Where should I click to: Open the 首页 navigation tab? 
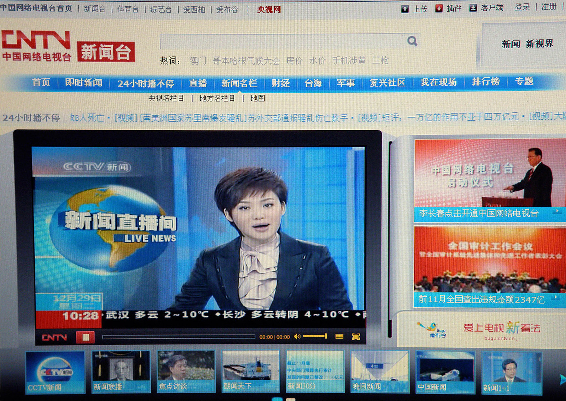click(x=41, y=82)
